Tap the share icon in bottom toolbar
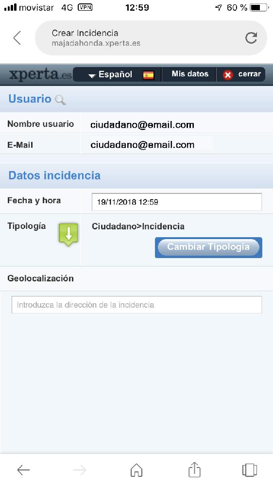Screen dimensions: 273x486 tap(195, 469)
